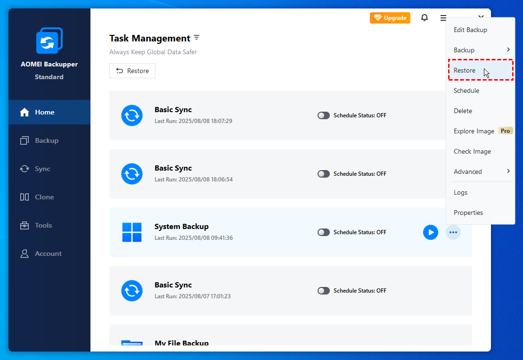Click the Restore button below Task Management
Screen dimensions: 523x360
click(132, 71)
